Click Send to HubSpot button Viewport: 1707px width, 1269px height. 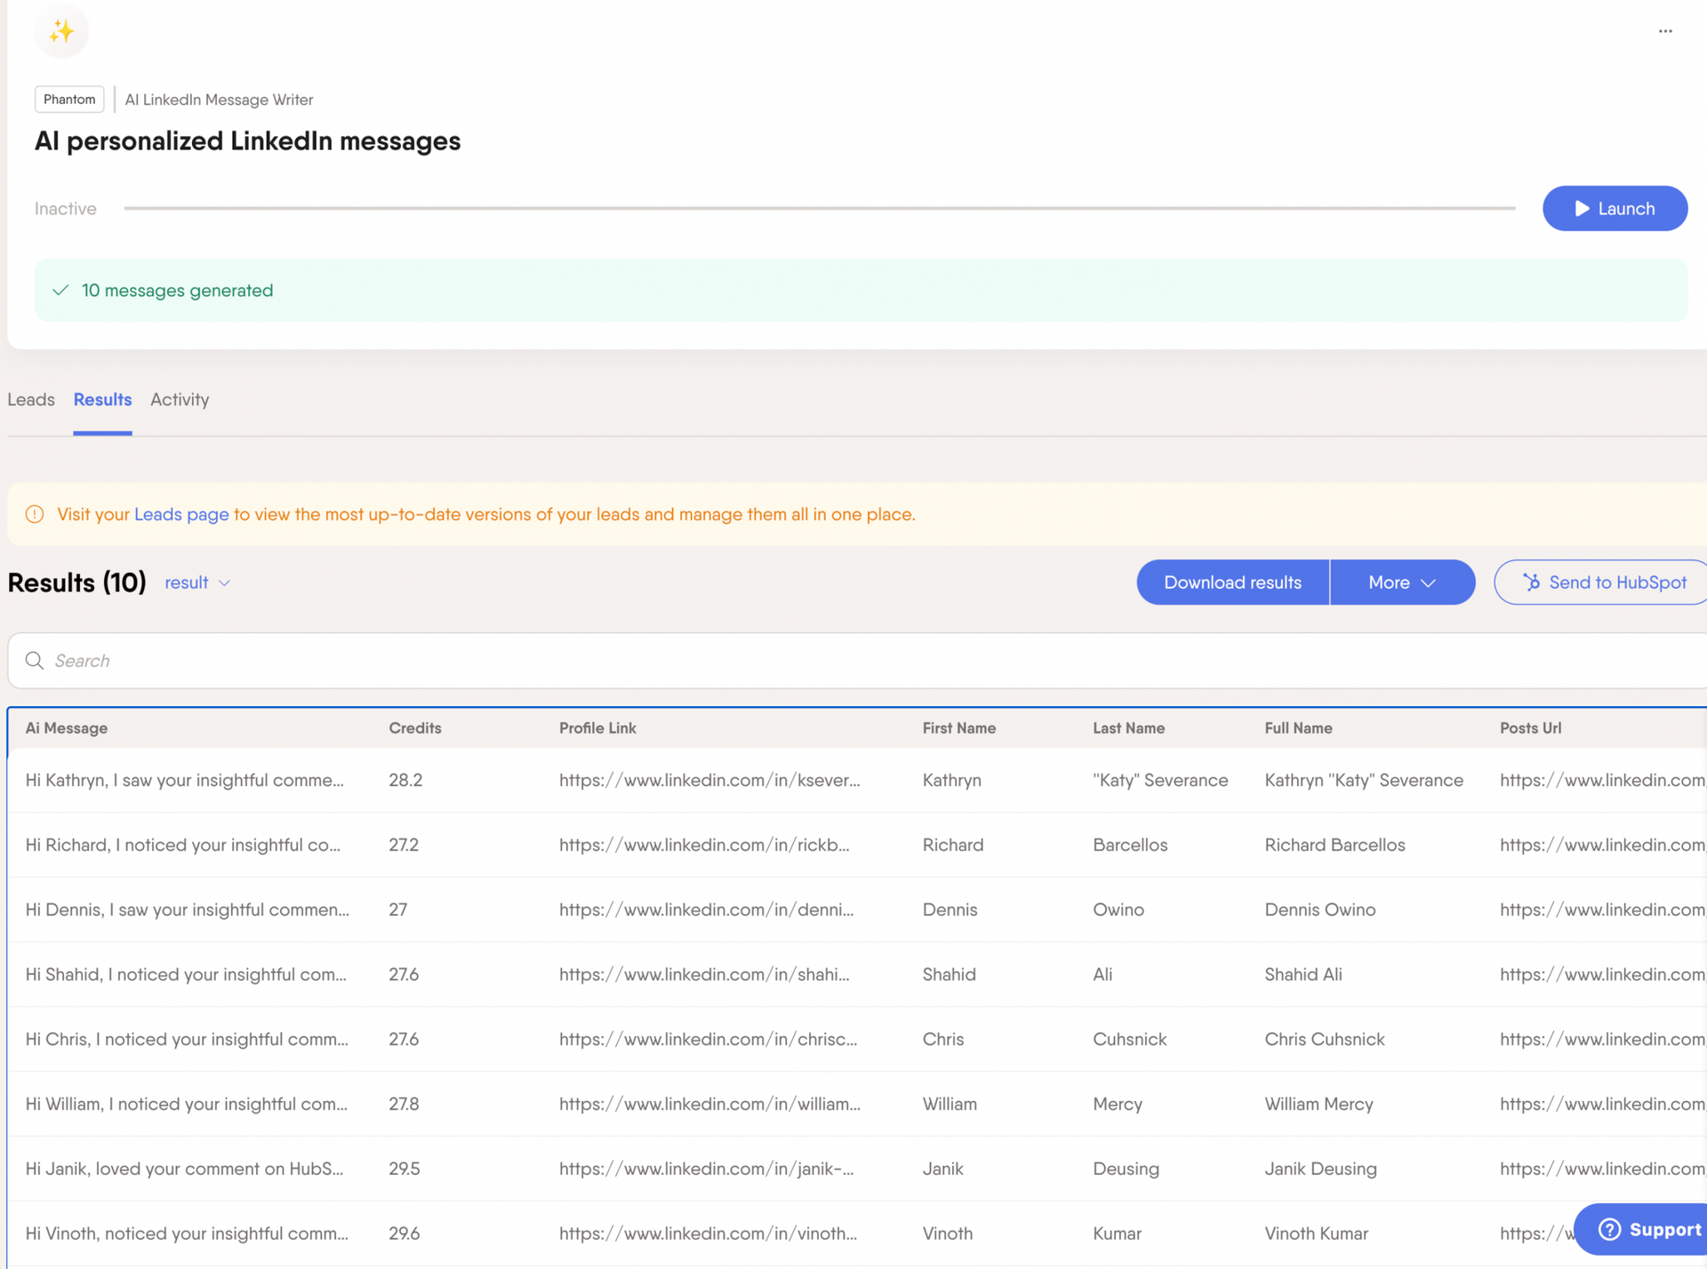pyautogui.click(x=1600, y=582)
